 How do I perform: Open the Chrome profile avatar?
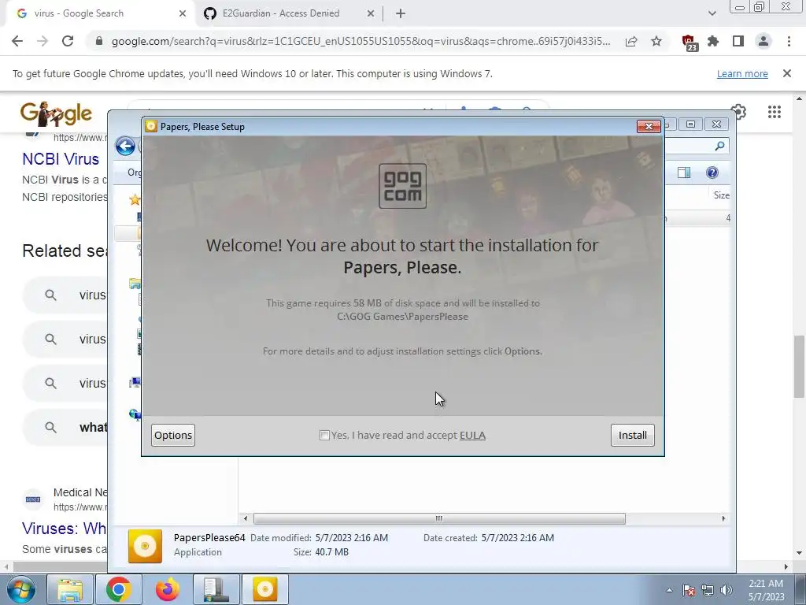[x=763, y=41]
